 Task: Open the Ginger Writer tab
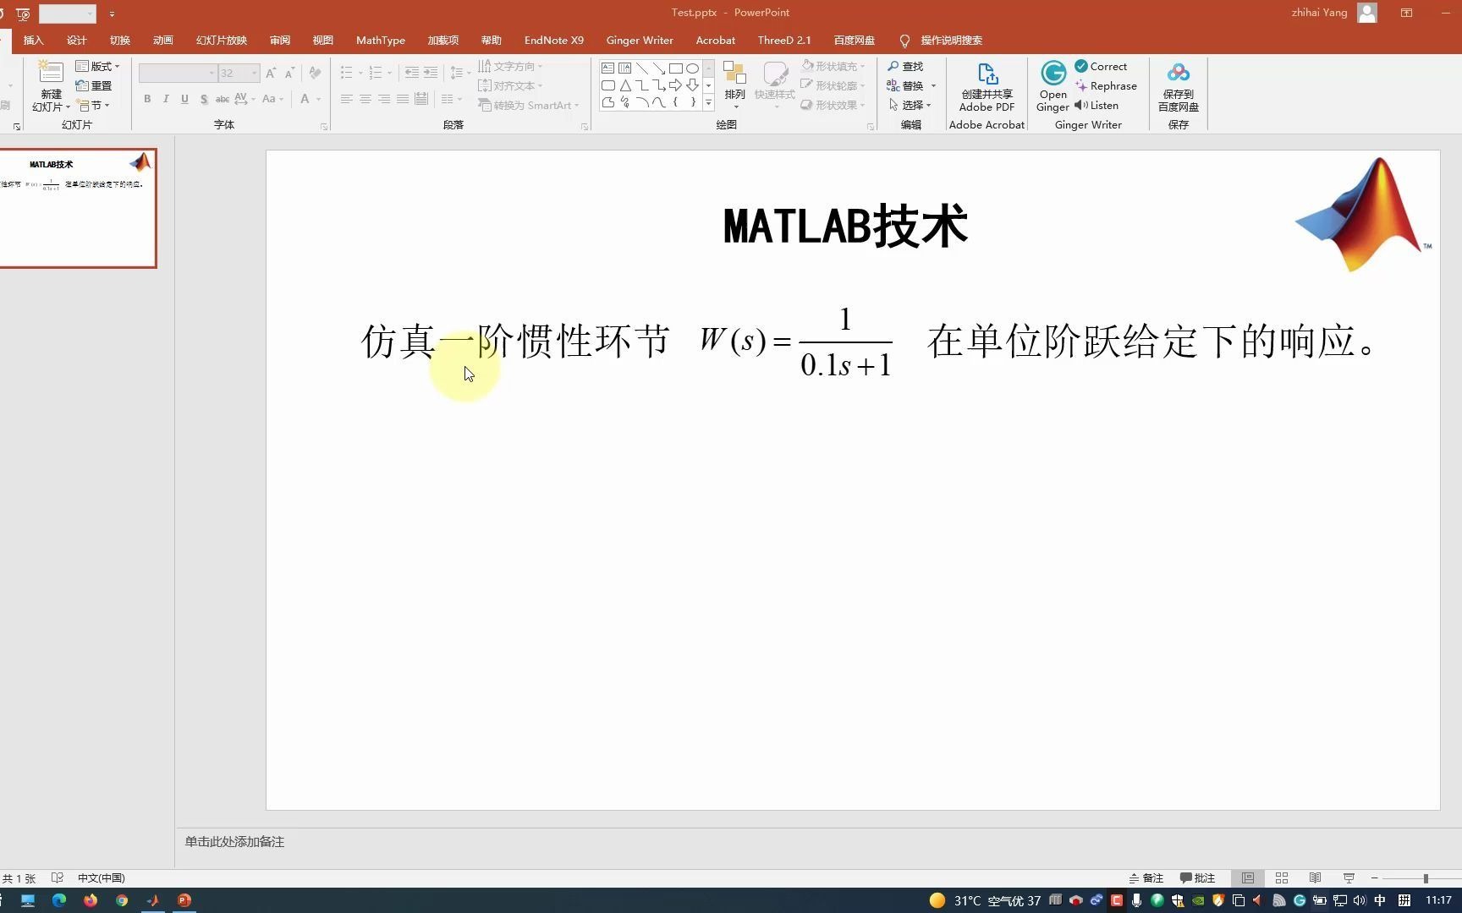[x=640, y=40]
